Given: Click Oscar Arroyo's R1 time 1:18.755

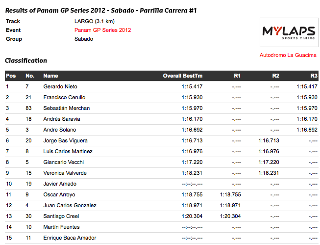Looking at the screenshot, I should [230, 194].
